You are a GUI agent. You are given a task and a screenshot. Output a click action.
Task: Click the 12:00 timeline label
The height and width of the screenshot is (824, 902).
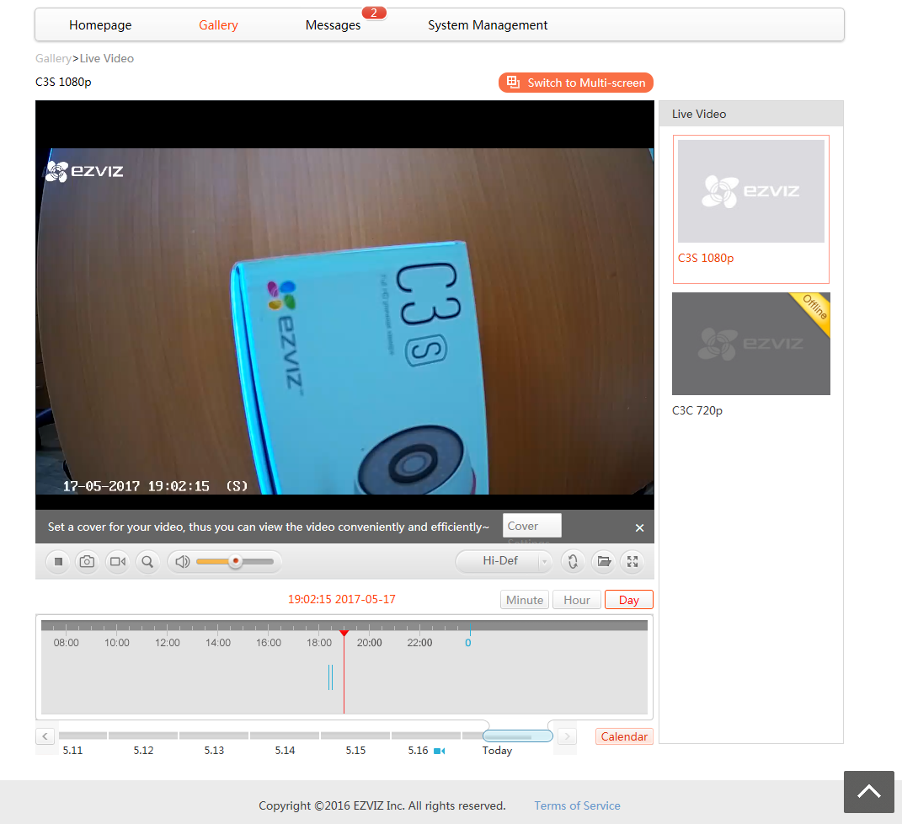click(168, 643)
